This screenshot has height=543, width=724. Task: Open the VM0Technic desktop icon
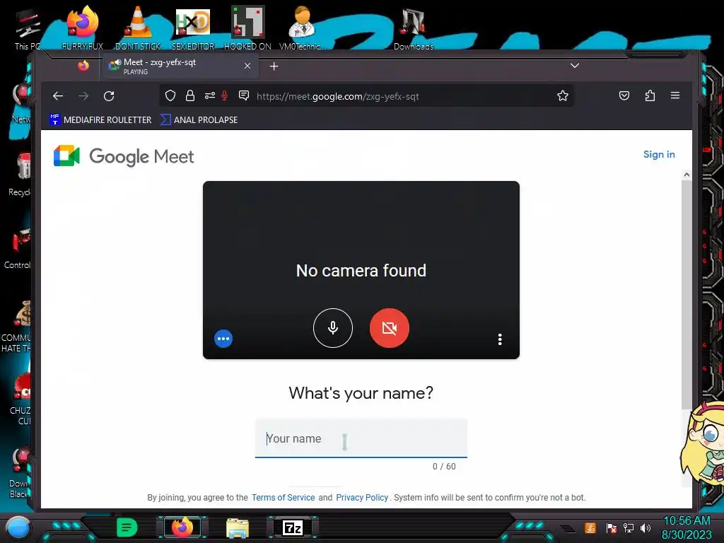302,28
